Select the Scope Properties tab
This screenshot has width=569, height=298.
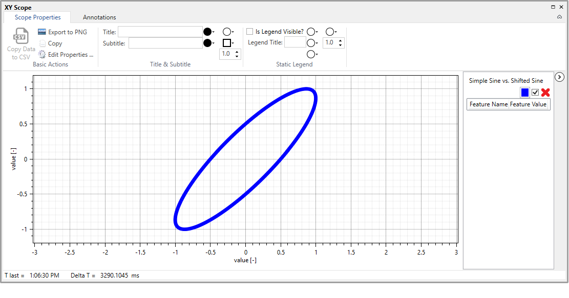coord(37,17)
